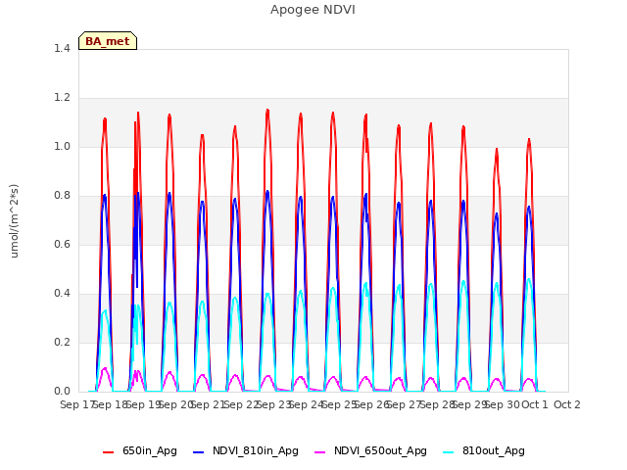Click the magenta peak on Sep 17

click(105, 368)
